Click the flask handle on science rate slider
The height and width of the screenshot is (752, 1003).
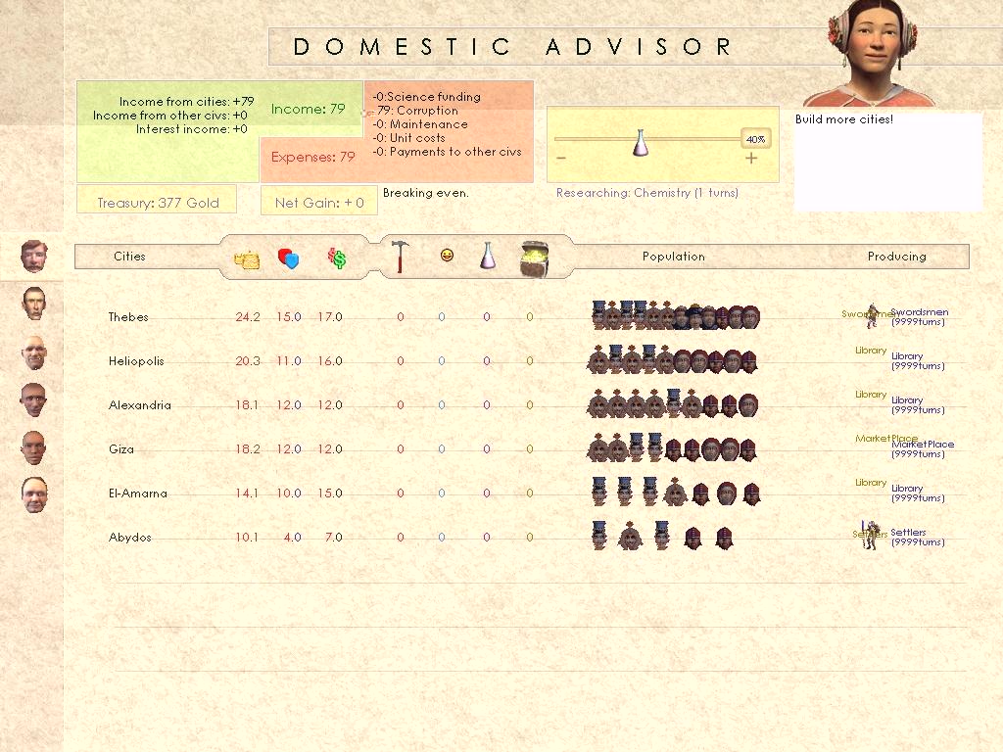coord(641,143)
